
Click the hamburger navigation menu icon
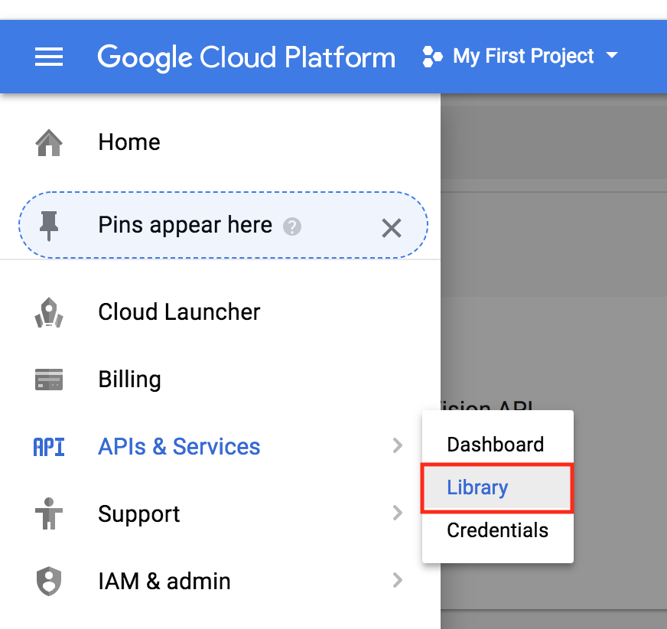pyautogui.click(x=49, y=57)
